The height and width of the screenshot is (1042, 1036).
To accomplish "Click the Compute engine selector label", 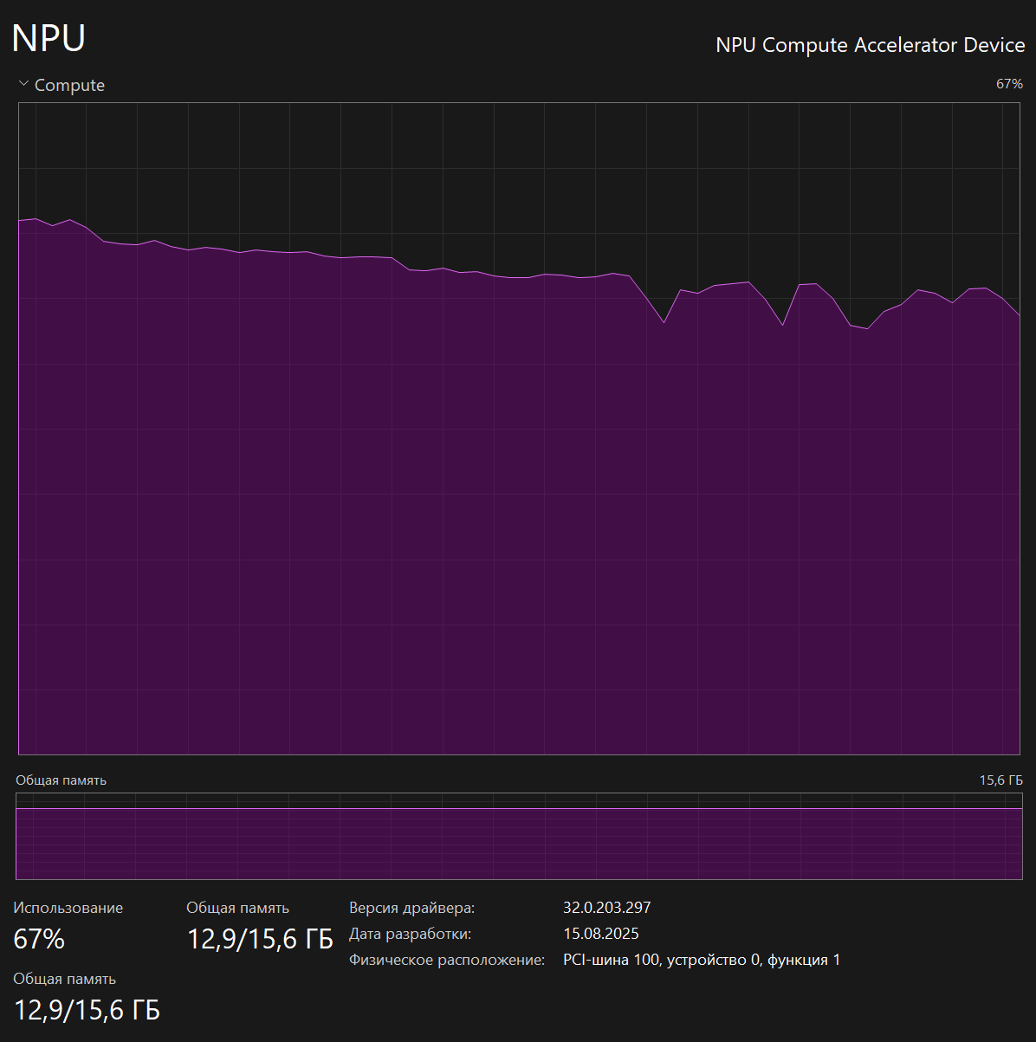I will (x=69, y=85).
